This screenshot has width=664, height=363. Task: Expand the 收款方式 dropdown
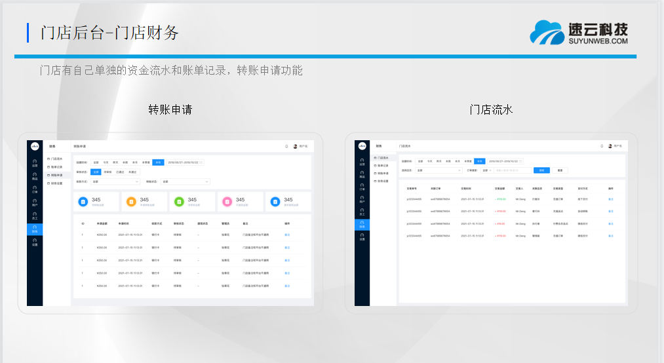coord(115,181)
